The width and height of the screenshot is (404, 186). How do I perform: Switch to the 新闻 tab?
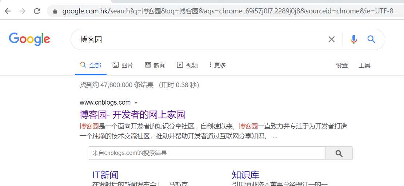pyautogui.click(x=155, y=65)
